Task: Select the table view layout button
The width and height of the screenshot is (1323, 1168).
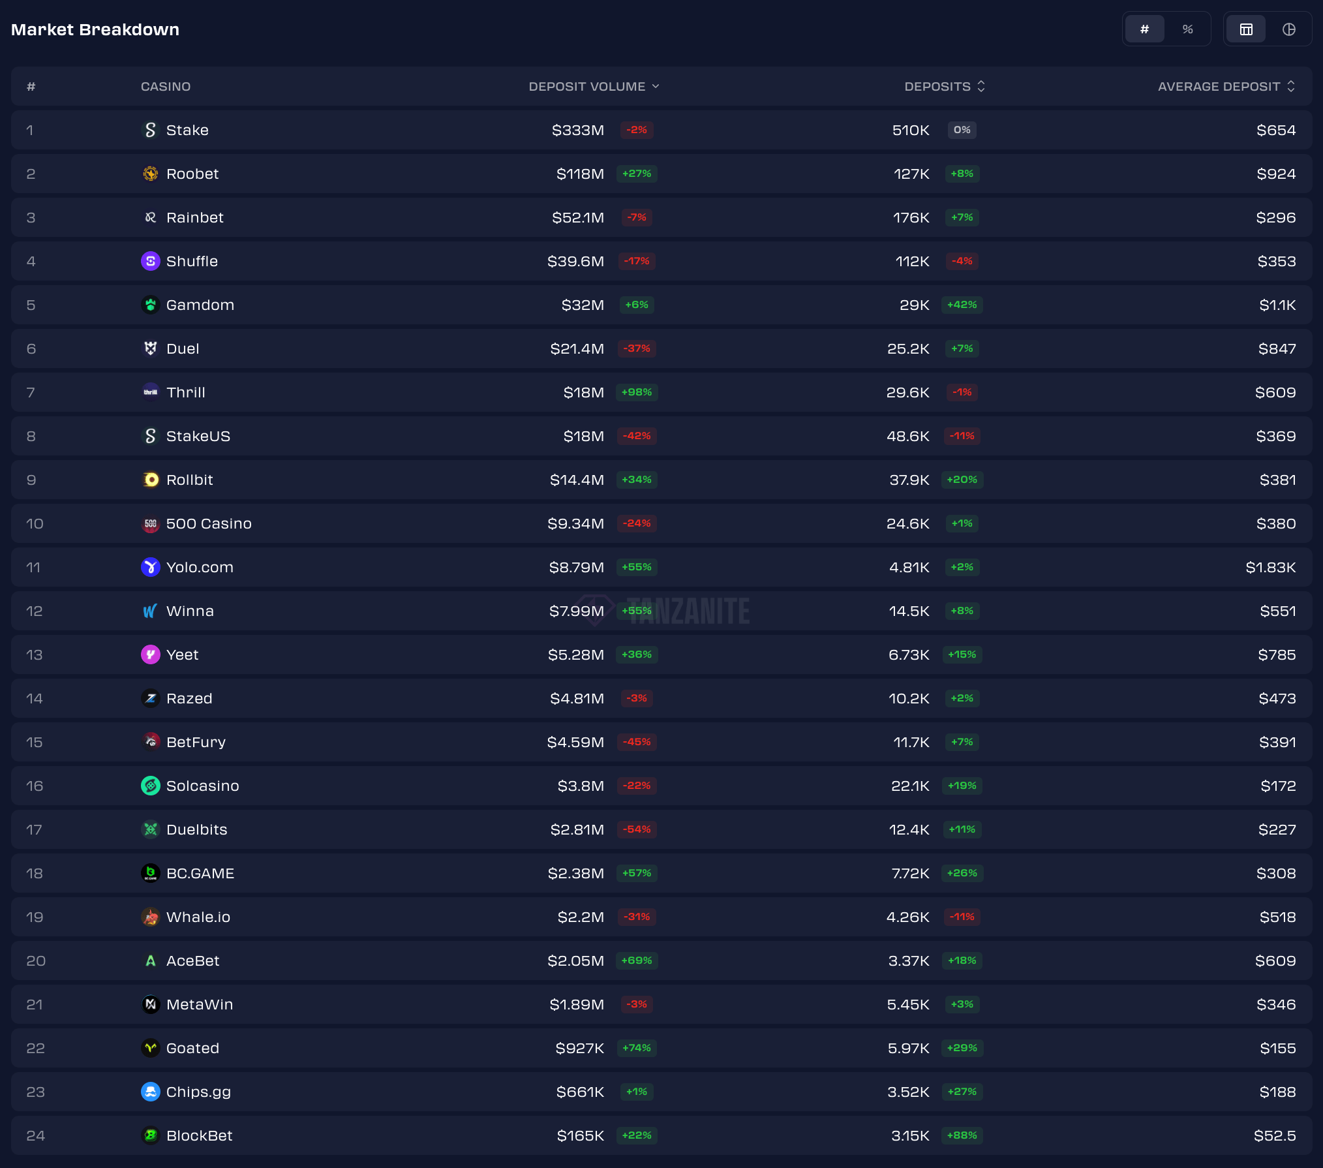Action: click(x=1246, y=29)
